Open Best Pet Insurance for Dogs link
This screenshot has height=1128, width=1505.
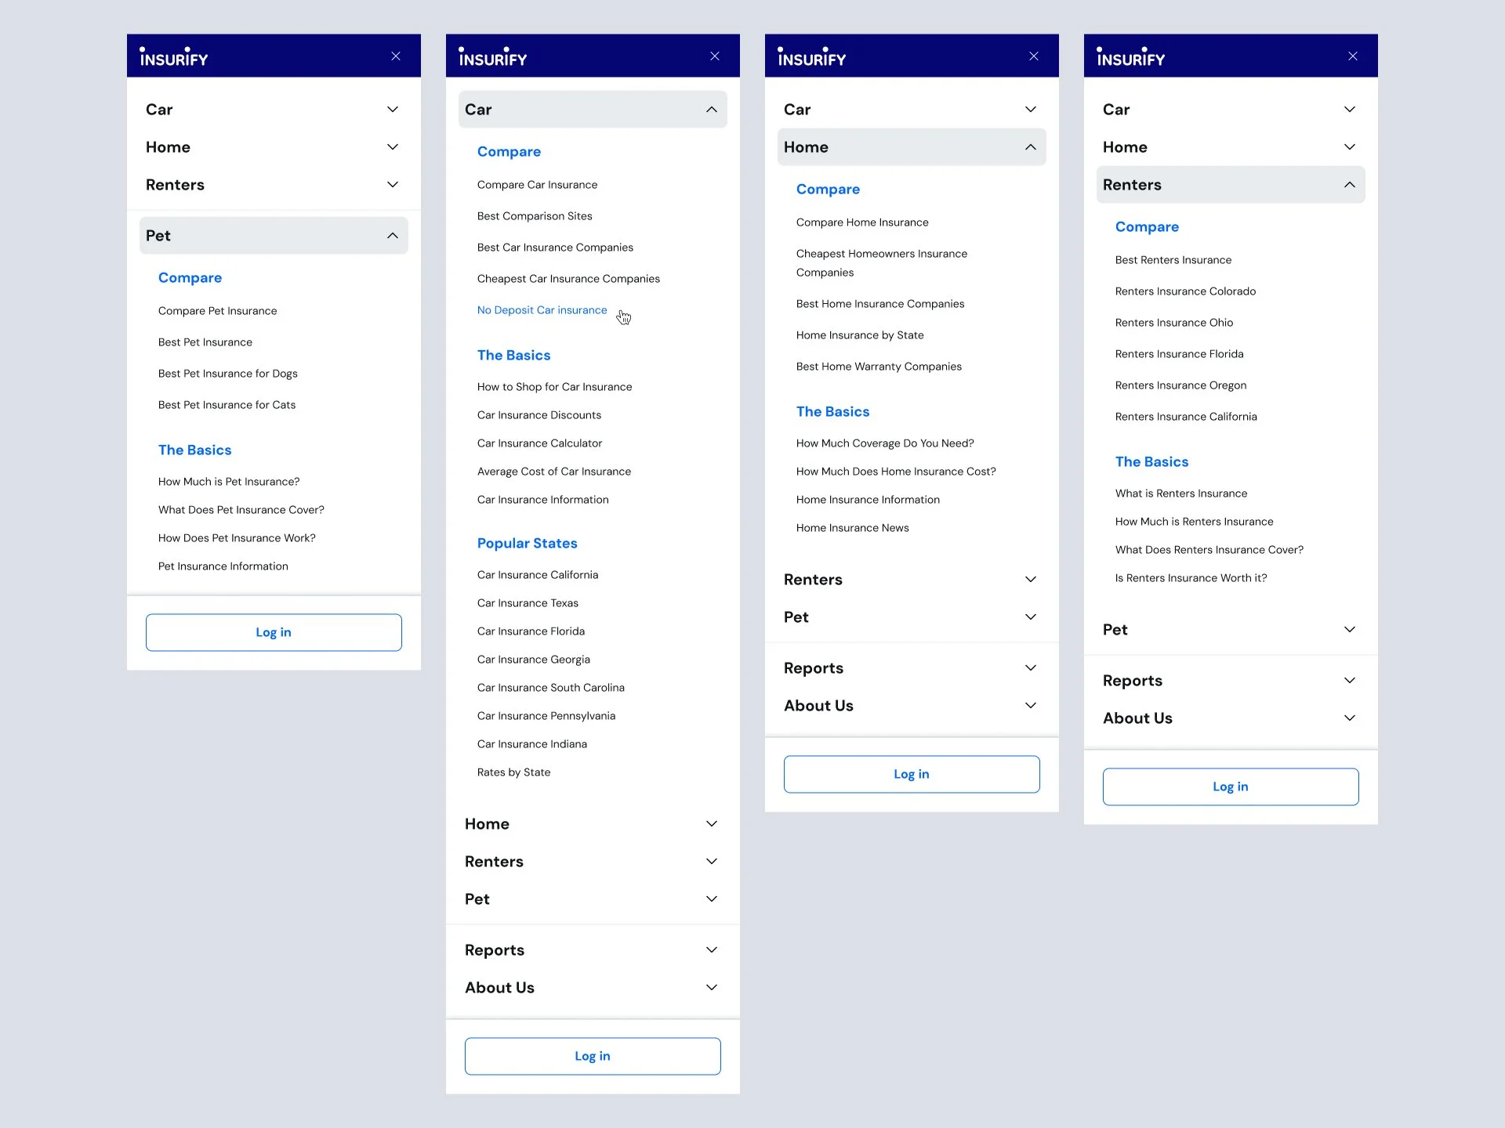pos(227,374)
